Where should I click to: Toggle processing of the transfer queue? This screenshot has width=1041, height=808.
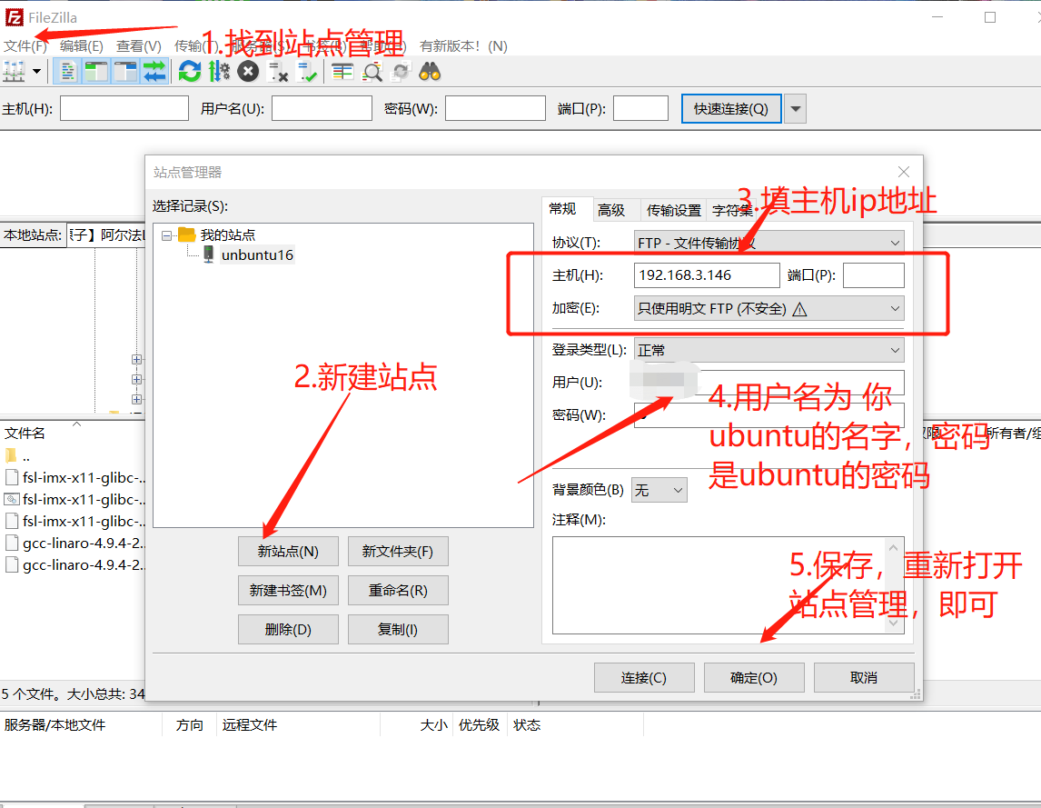click(x=219, y=71)
